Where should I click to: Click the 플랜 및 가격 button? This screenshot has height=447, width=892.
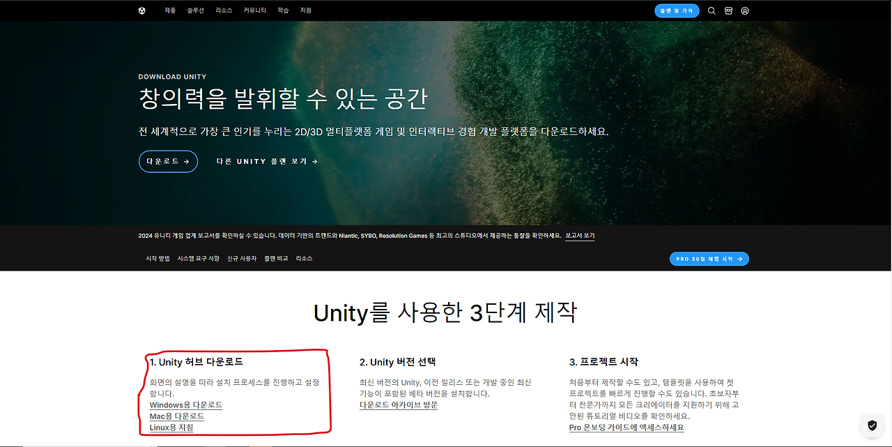click(677, 10)
